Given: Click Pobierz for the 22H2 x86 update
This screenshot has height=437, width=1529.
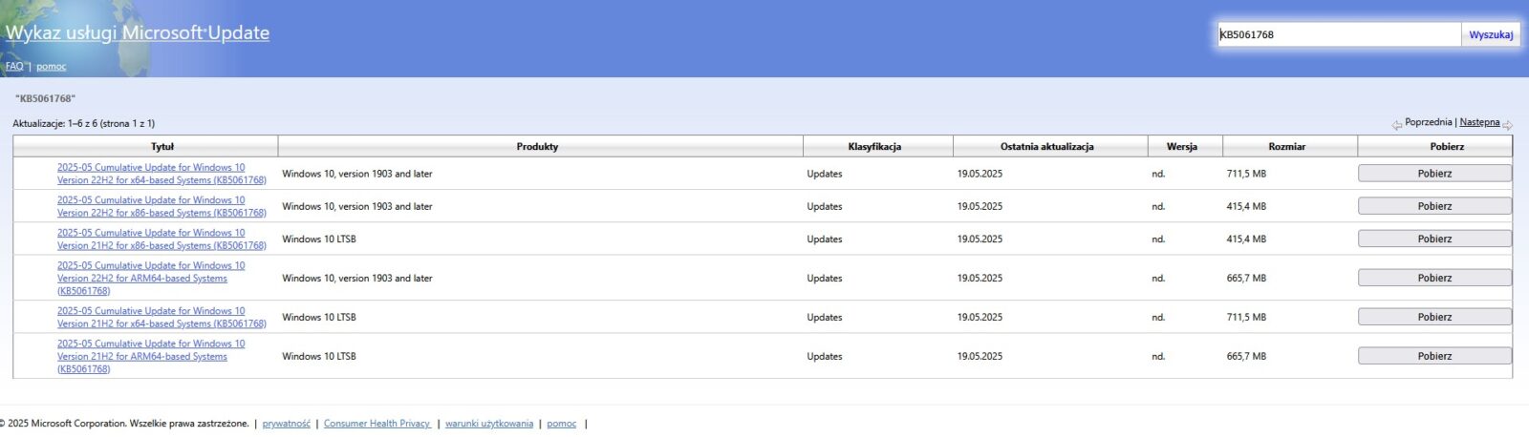Looking at the screenshot, I should click(x=1434, y=206).
